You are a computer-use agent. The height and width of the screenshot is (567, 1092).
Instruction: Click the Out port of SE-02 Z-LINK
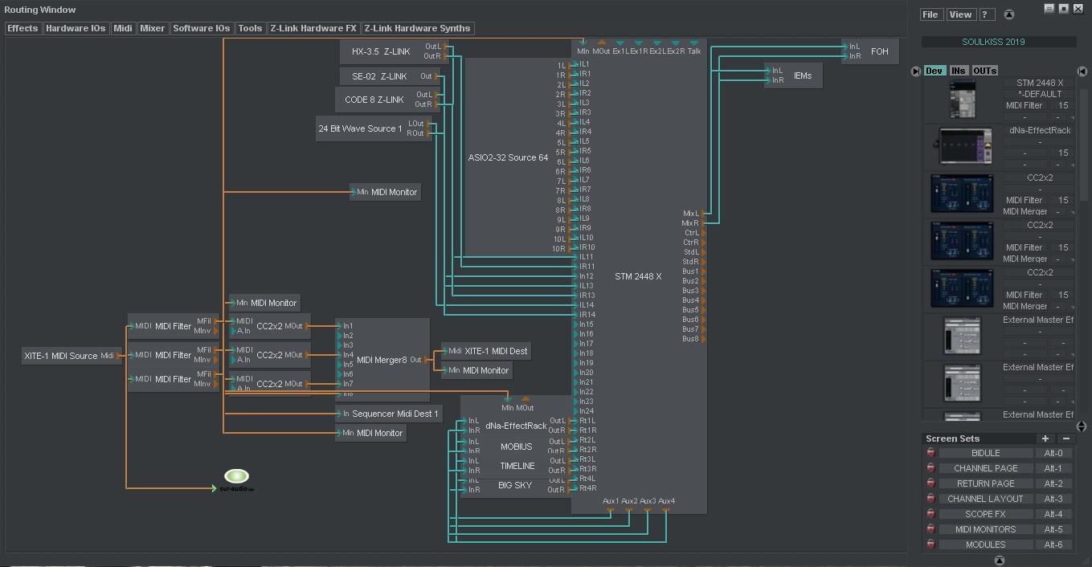coord(436,76)
